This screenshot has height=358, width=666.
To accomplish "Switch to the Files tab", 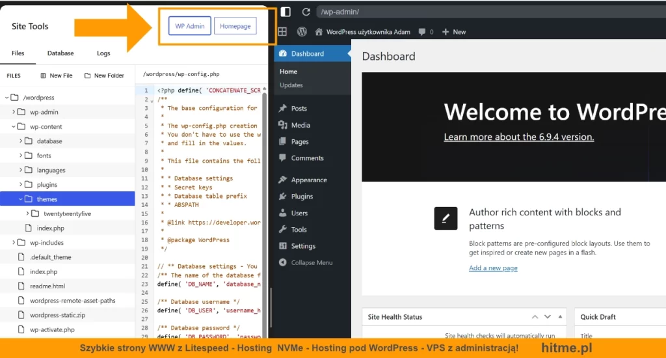I will pos(18,53).
